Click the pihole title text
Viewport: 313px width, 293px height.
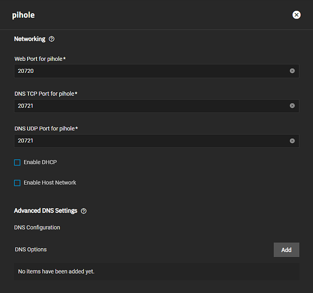[24, 15]
